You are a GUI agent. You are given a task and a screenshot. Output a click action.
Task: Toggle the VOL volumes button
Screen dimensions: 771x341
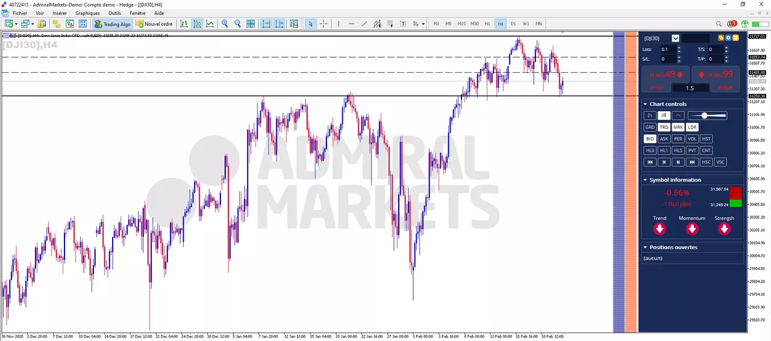pyautogui.click(x=692, y=139)
